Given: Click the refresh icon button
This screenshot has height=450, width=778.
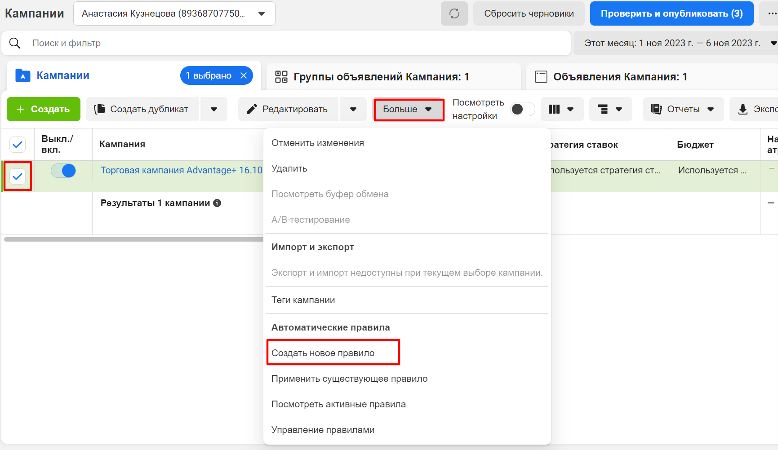Looking at the screenshot, I should pyautogui.click(x=454, y=13).
